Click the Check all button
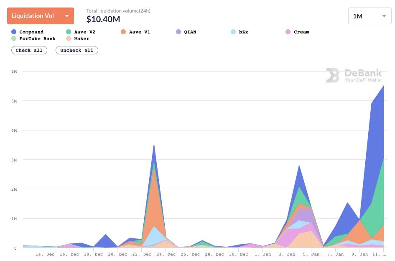 (29, 50)
